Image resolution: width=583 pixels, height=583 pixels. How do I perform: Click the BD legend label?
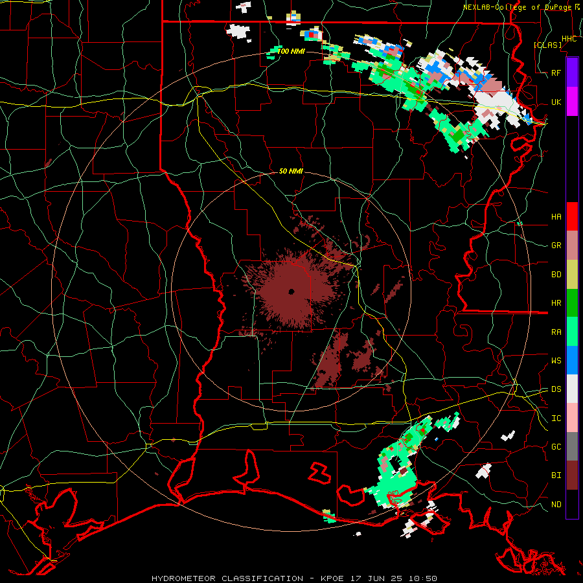pyautogui.click(x=556, y=275)
